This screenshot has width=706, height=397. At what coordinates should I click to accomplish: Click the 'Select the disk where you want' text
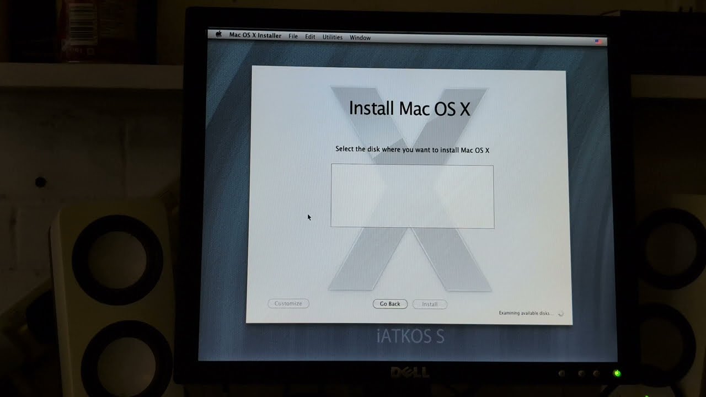point(413,149)
